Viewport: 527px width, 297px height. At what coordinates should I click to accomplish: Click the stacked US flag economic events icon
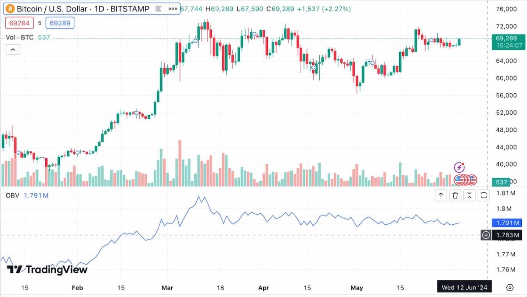click(x=464, y=180)
